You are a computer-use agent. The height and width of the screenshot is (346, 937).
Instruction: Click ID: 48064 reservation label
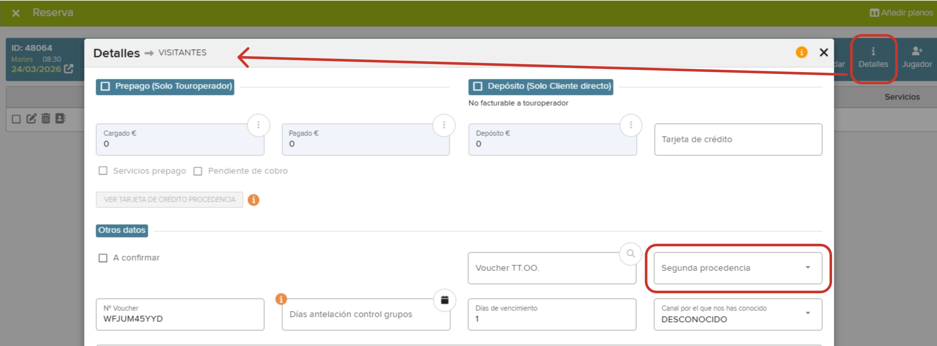point(32,48)
